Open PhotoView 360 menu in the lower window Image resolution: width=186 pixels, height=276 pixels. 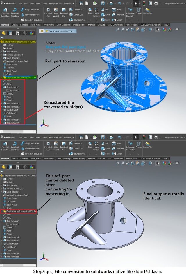pyautogui.click(x=56, y=137)
